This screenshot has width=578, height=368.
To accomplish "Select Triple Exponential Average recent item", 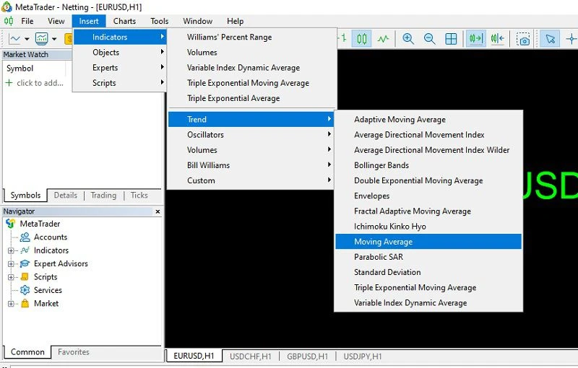I will [x=252, y=98].
